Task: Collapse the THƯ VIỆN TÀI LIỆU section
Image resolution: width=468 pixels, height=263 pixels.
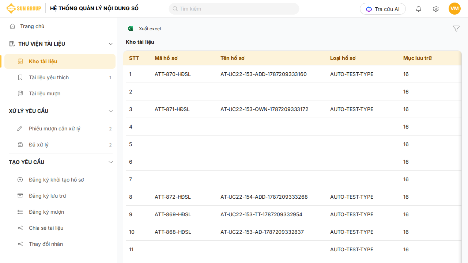Action: coord(111,44)
